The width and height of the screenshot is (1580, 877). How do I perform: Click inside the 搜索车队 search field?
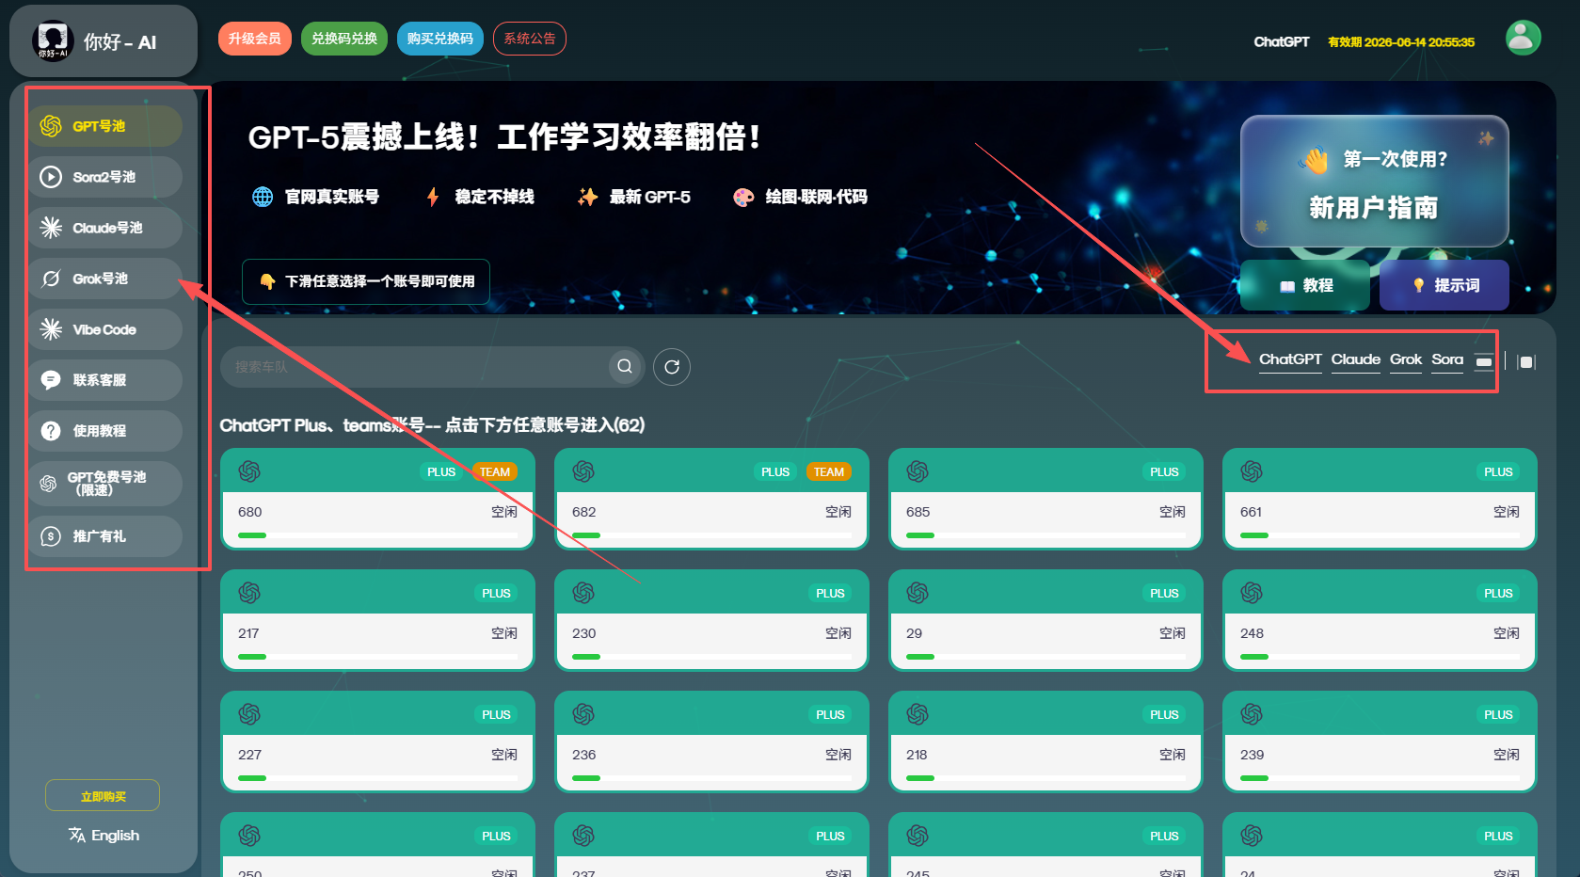(405, 366)
